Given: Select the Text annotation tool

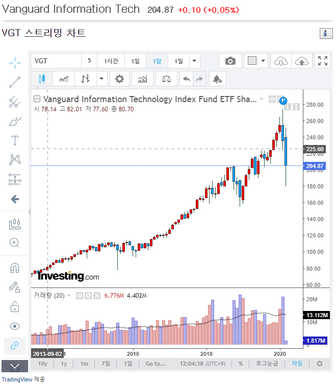Looking at the screenshot, I should (x=15, y=140).
